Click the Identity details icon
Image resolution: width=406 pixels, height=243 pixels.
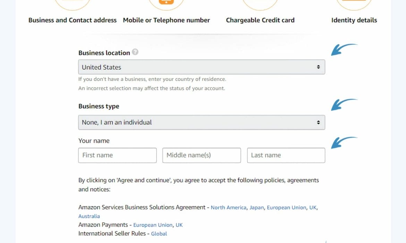[354, 3]
